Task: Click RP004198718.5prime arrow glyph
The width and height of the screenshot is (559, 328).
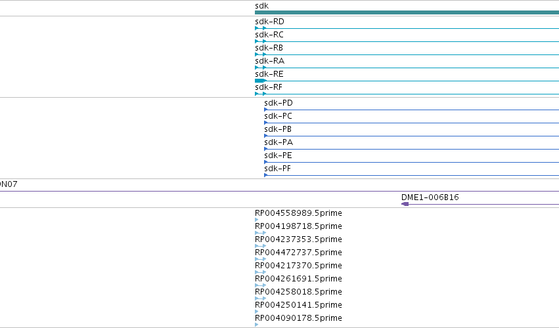Action: (x=261, y=233)
